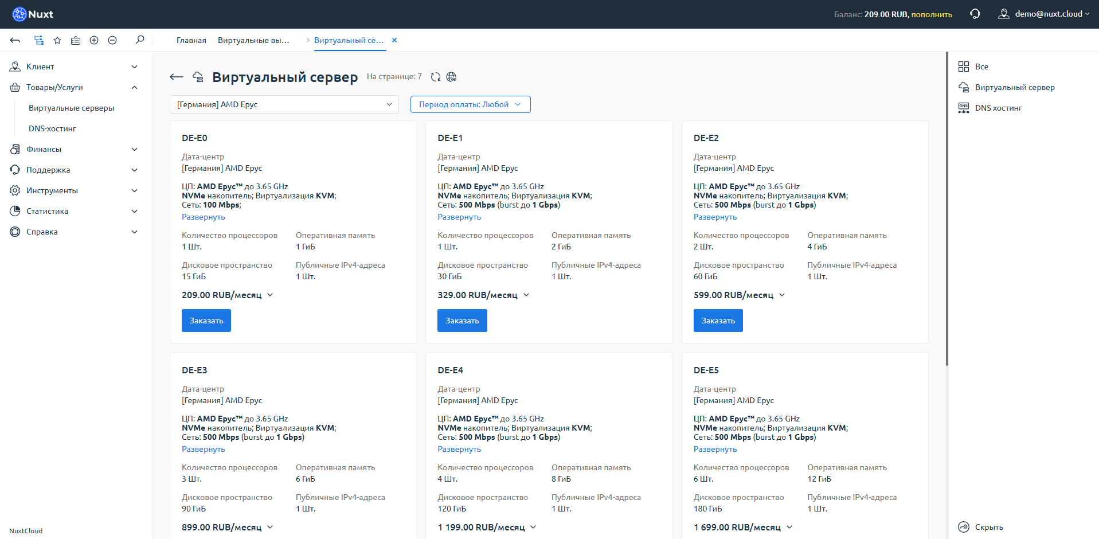The height and width of the screenshot is (539, 1099).
Task: Switch to the Главная tab
Action: [x=190, y=40]
